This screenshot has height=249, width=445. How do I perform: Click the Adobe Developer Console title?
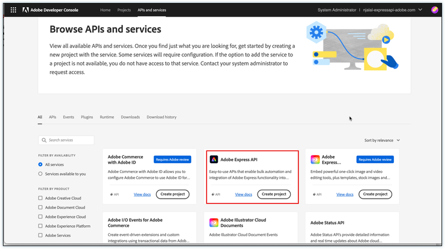(x=54, y=10)
